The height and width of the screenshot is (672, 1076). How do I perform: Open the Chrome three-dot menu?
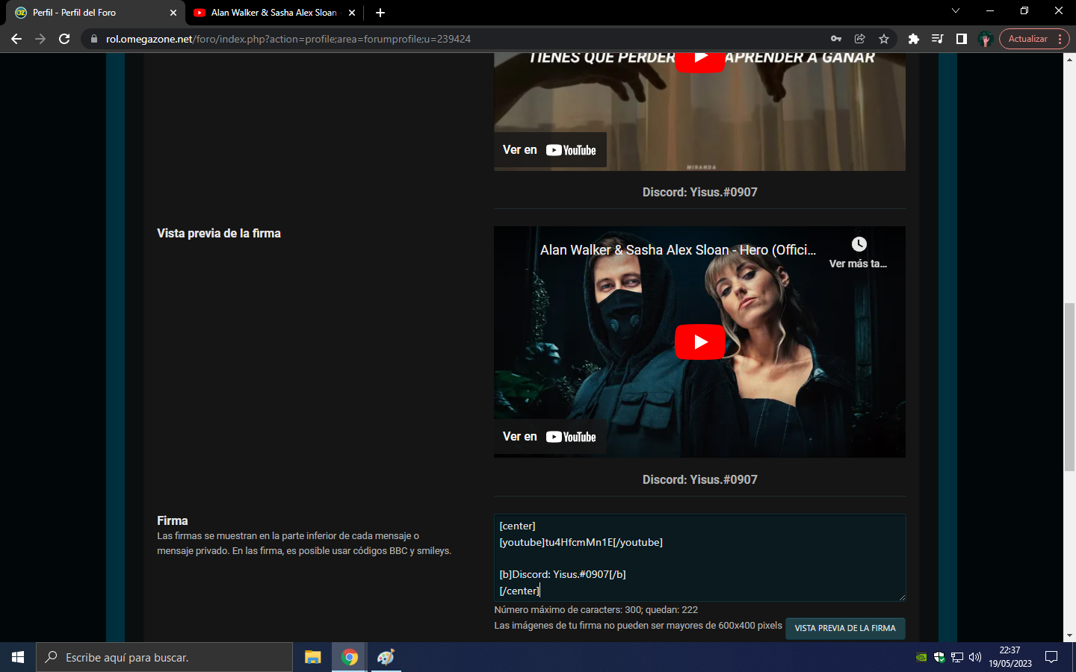click(1060, 39)
